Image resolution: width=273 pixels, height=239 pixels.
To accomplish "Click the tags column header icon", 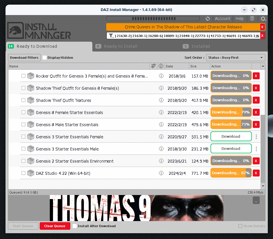I will [x=153, y=66].
